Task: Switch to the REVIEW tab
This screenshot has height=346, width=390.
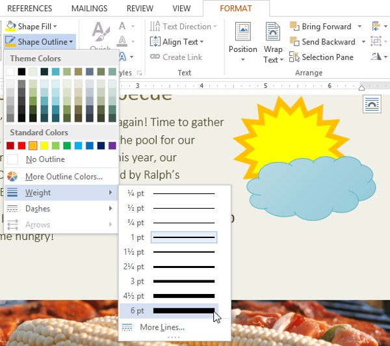Action: (x=140, y=8)
